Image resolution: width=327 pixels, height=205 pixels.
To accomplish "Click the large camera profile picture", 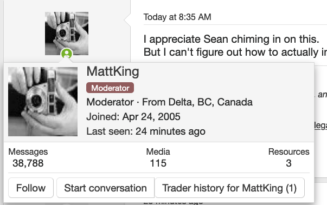I will tap(43, 102).
